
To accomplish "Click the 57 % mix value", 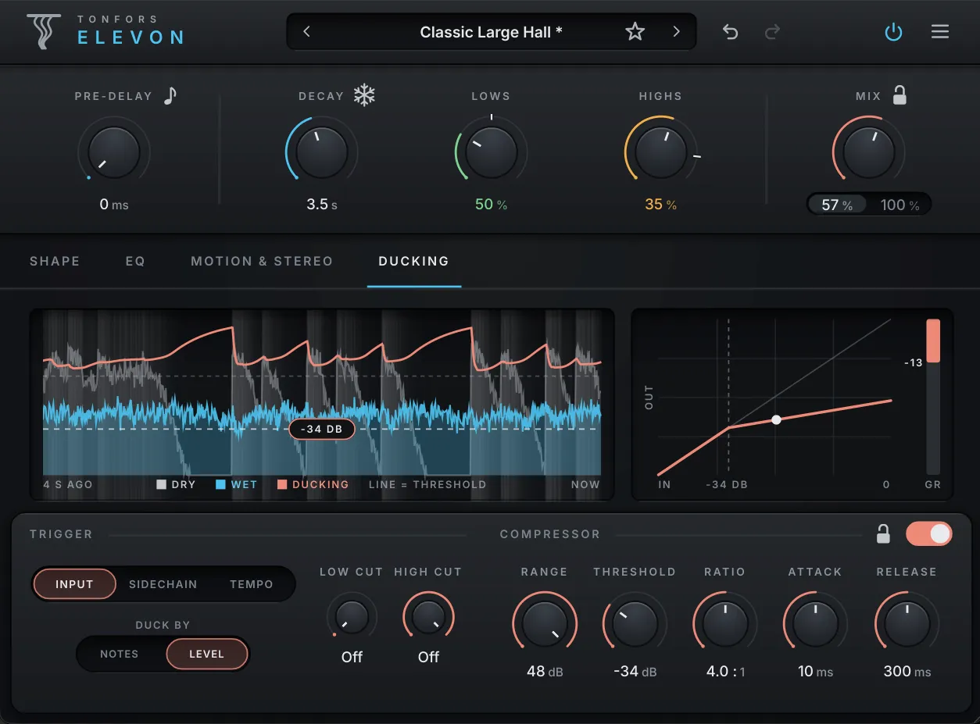I will pyautogui.click(x=837, y=205).
